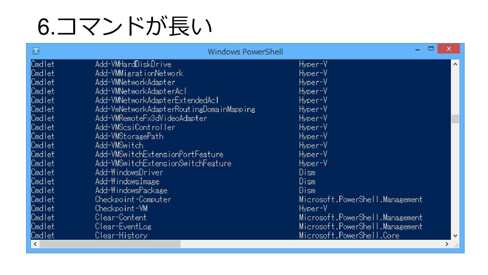Click Add-VMNetworkAdapterExtendedAcl entry
The width and height of the screenshot is (488, 275).
click(x=157, y=100)
